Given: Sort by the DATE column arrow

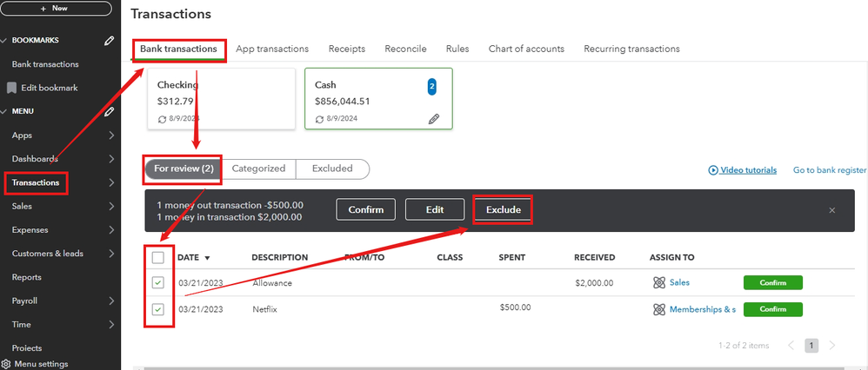Looking at the screenshot, I should (207, 258).
